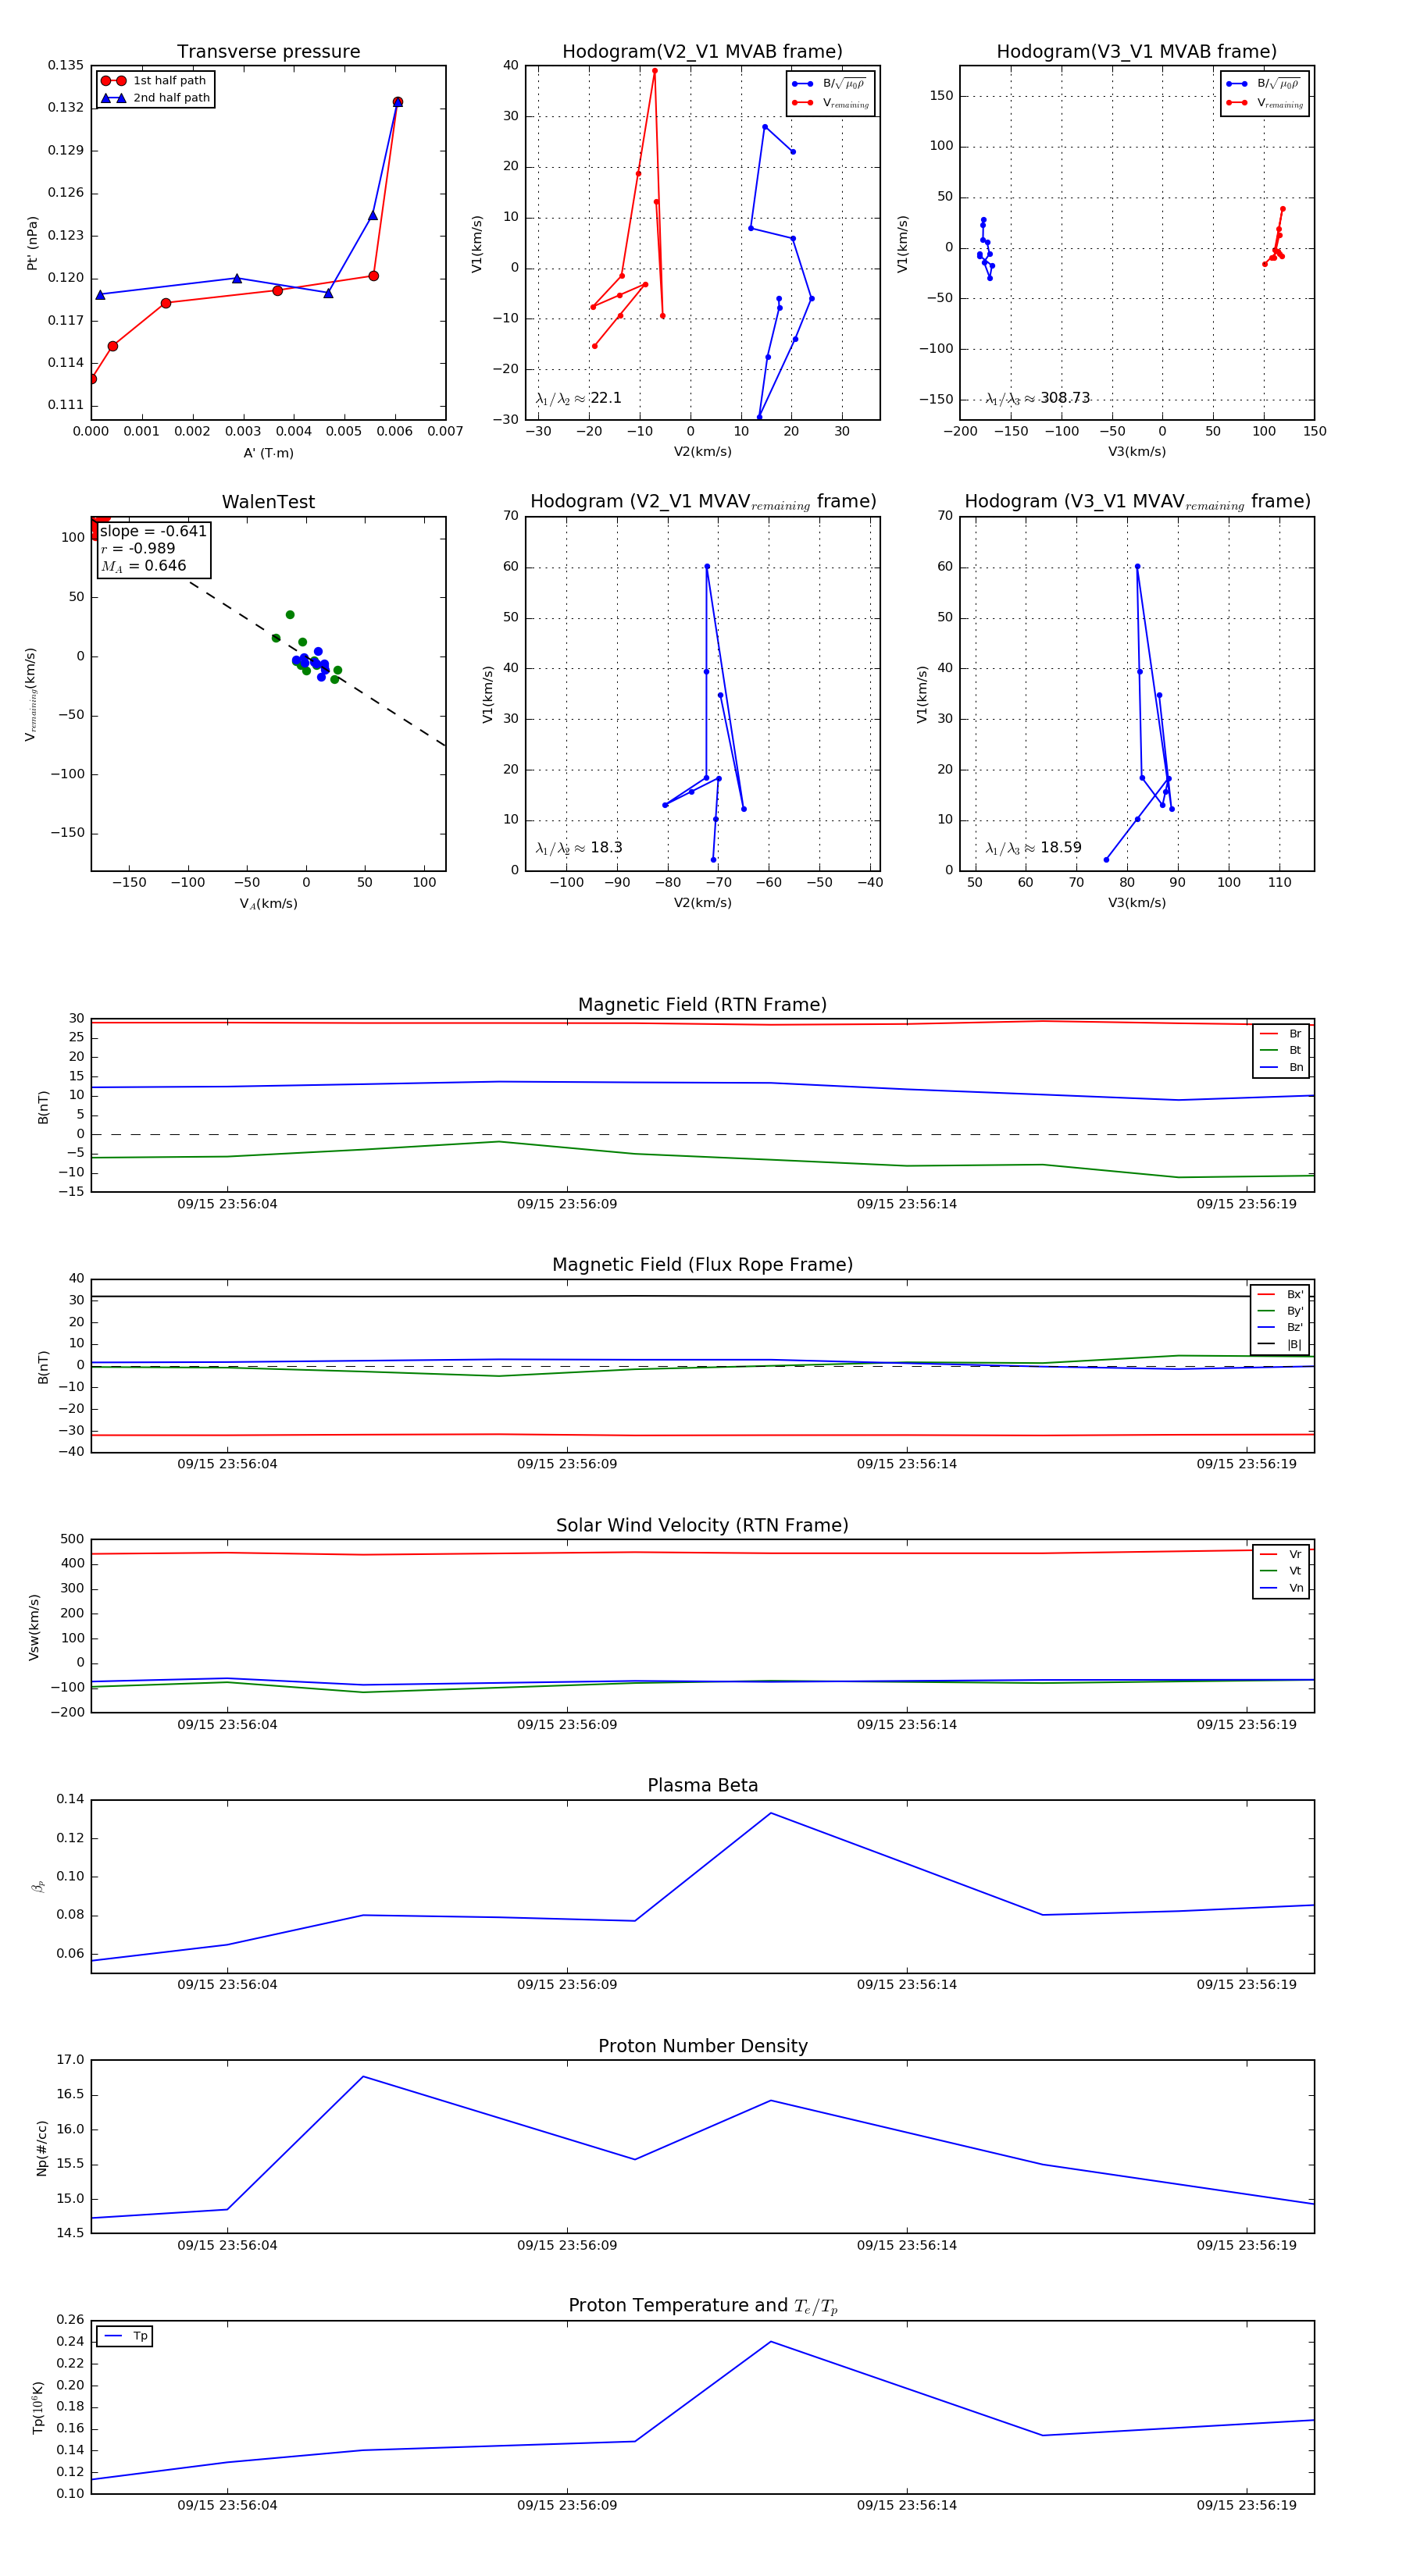The width and height of the screenshot is (1406, 2576).
Task: Click the "B/√μ0ρ" legend entry in V2_V1 MVAB hodogram
Action: (830, 84)
